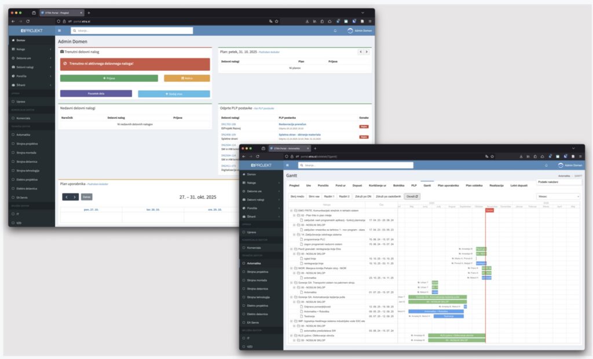The height and width of the screenshot is (359, 593).
Task: Collapse the EMO FRITE project tree row
Action: point(292,211)
